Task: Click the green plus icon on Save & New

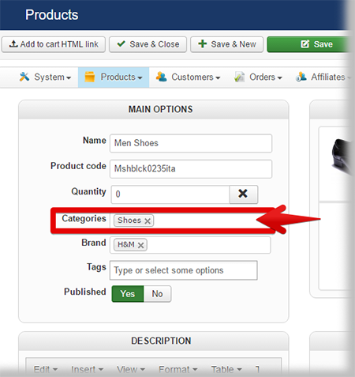Action: pyautogui.click(x=203, y=43)
